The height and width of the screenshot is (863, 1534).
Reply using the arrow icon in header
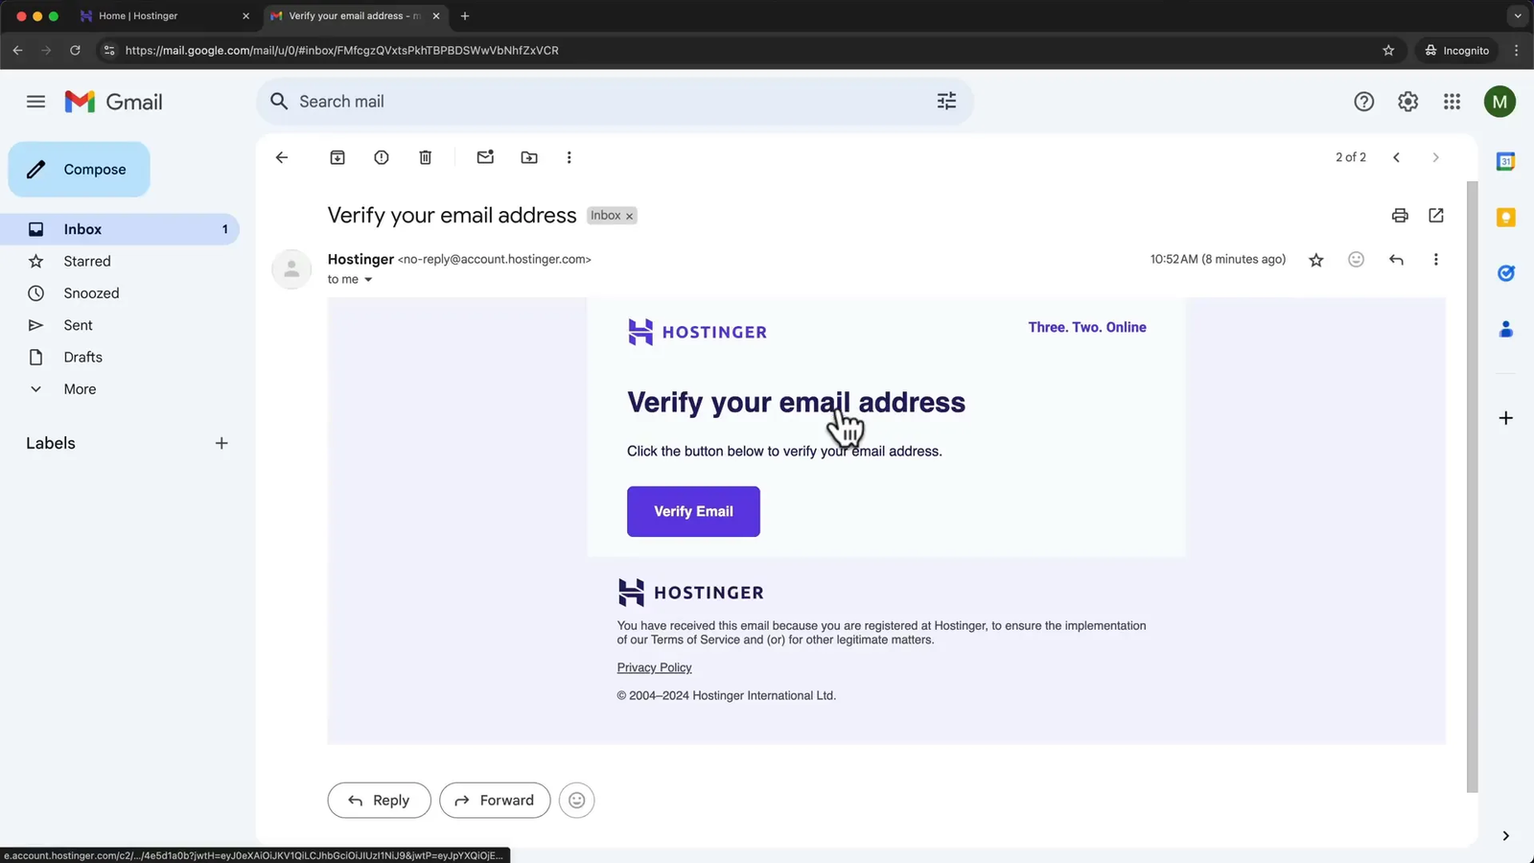pyautogui.click(x=1396, y=260)
